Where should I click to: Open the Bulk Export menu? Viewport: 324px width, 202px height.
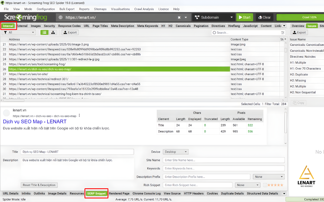pyautogui.click(x=67, y=9)
